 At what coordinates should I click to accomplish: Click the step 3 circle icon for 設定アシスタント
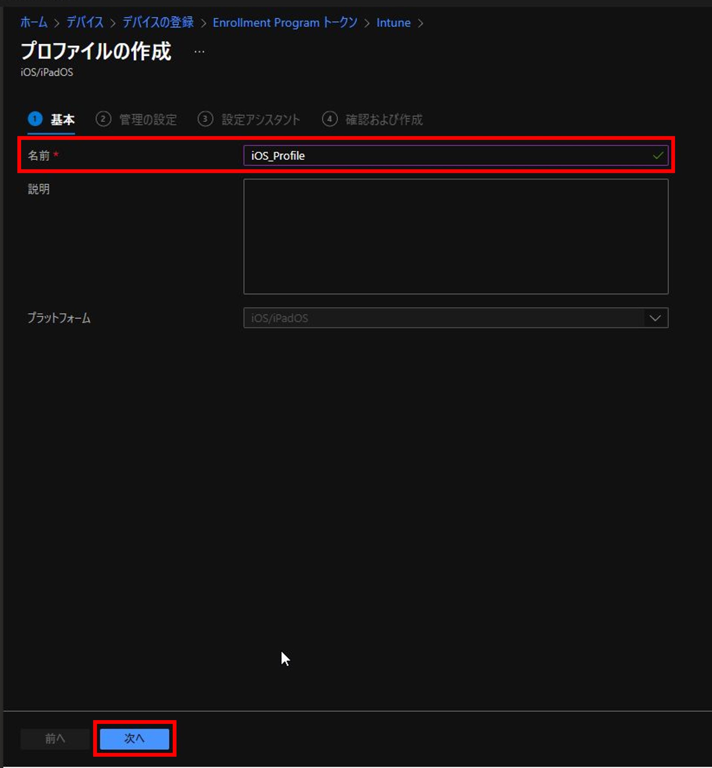(206, 120)
